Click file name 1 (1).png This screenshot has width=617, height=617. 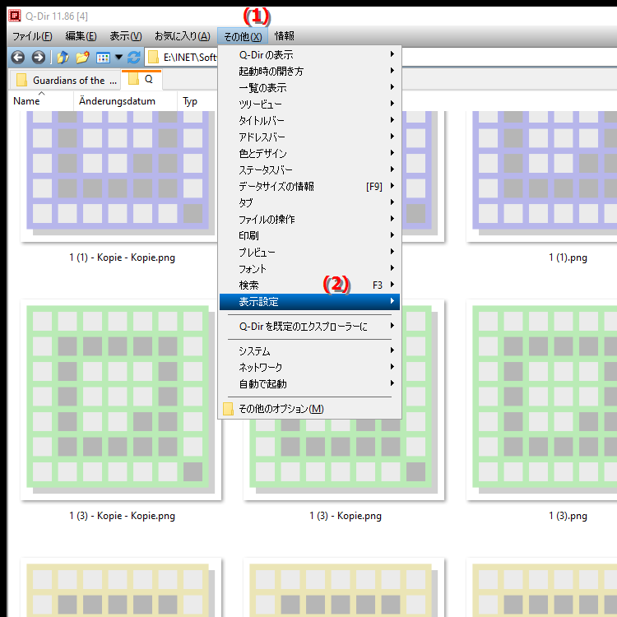coord(568,257)
